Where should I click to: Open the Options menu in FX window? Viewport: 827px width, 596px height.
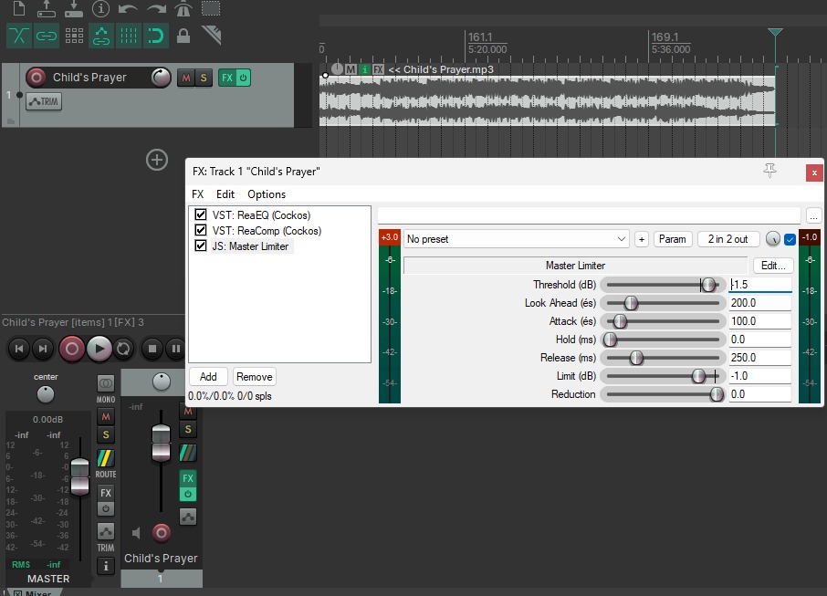(x=267, y=194)
